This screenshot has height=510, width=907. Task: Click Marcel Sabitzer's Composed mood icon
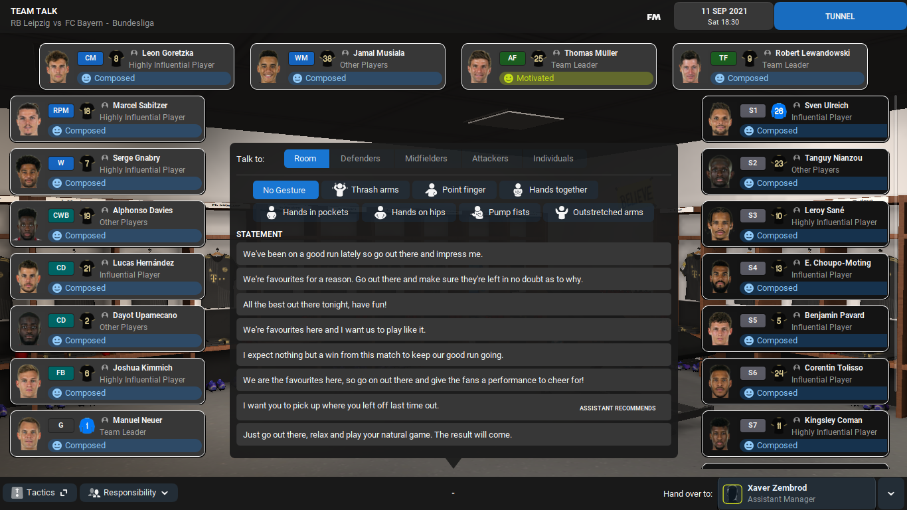57,131
